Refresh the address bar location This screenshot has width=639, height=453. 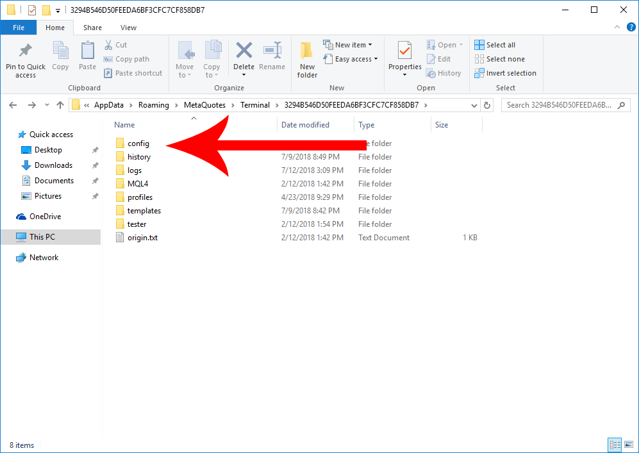coord(487,105)
